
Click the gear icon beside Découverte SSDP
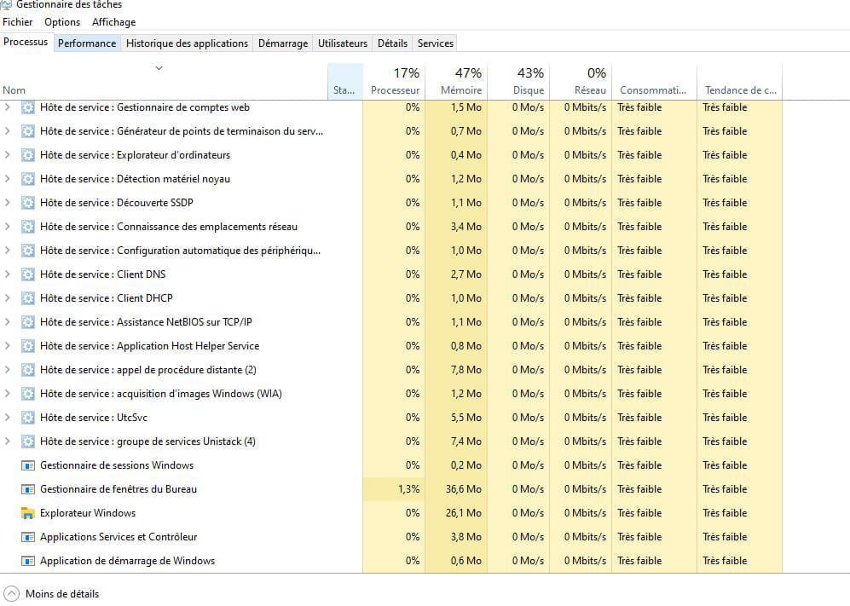coord(27,203)
